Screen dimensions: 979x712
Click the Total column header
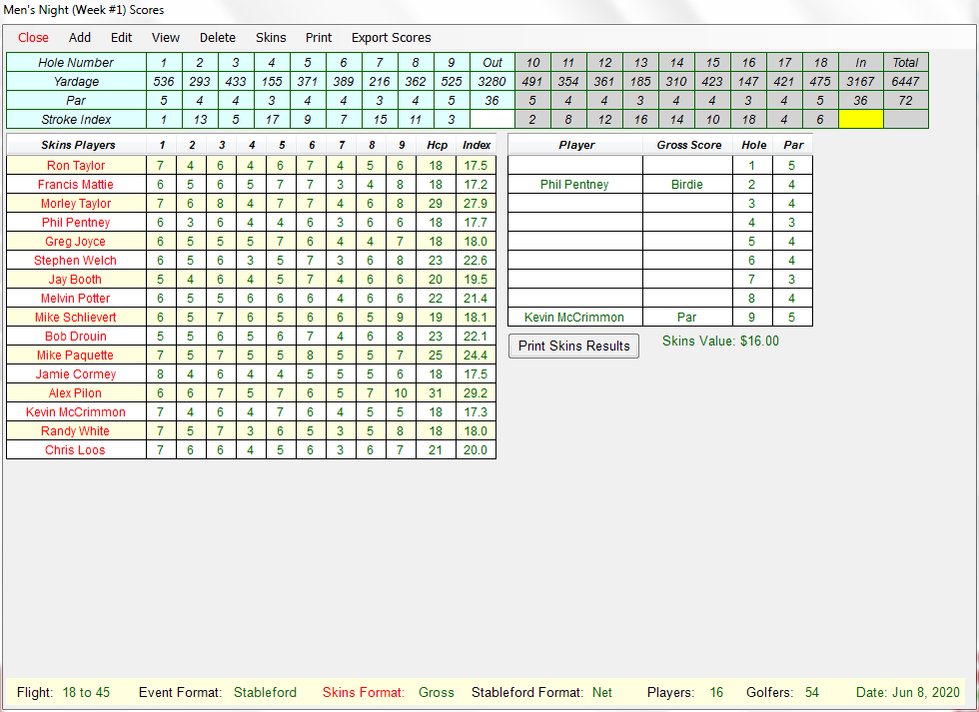905,62
